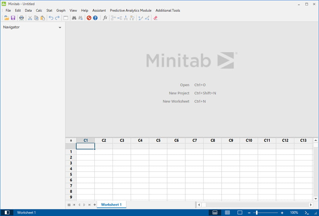Open the View menu
The image size is (319, 216).
[73, 10]
